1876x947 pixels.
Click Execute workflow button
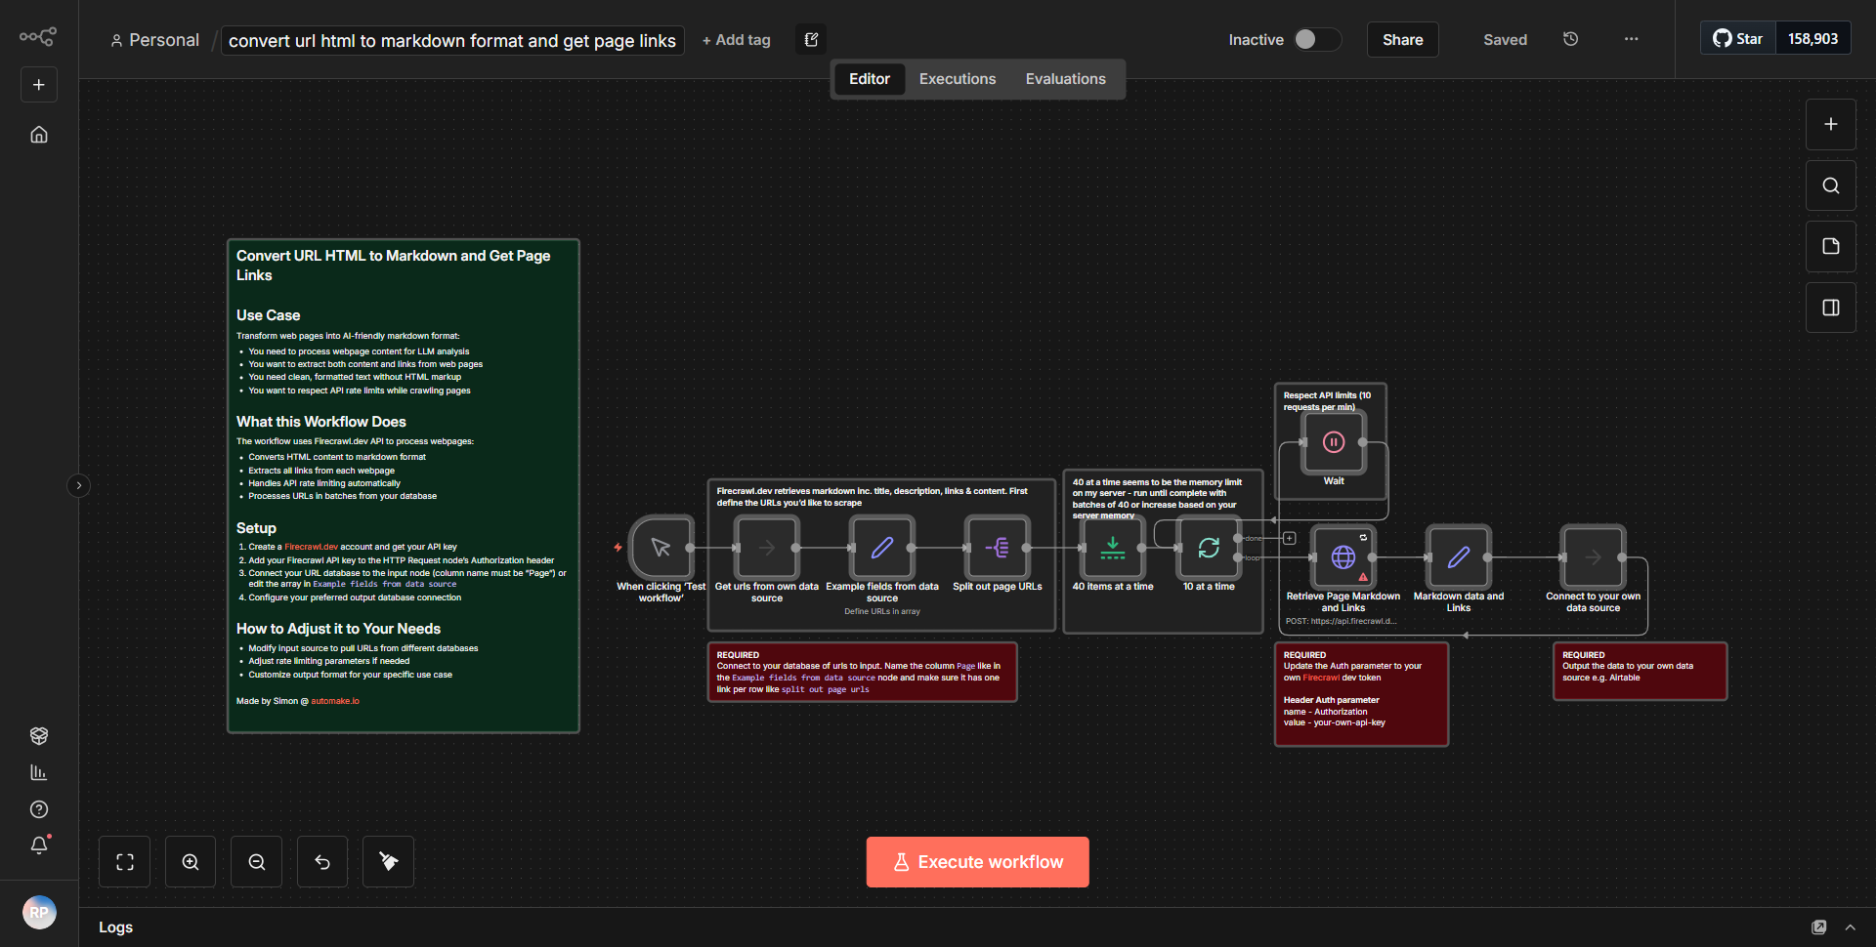(x=977, y=862)
